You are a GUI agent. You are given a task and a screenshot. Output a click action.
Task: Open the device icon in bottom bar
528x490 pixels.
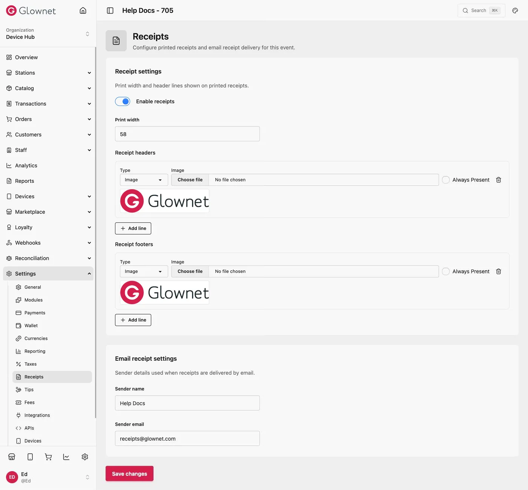pos(30,457)
